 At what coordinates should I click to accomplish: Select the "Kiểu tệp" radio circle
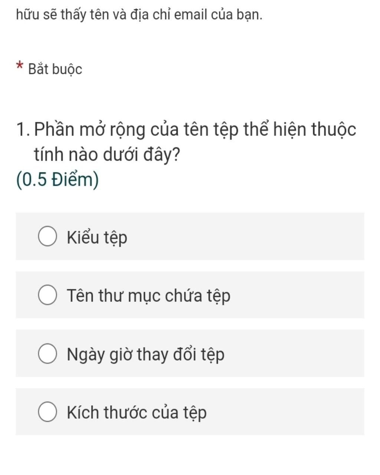click(x=47, y=236)
